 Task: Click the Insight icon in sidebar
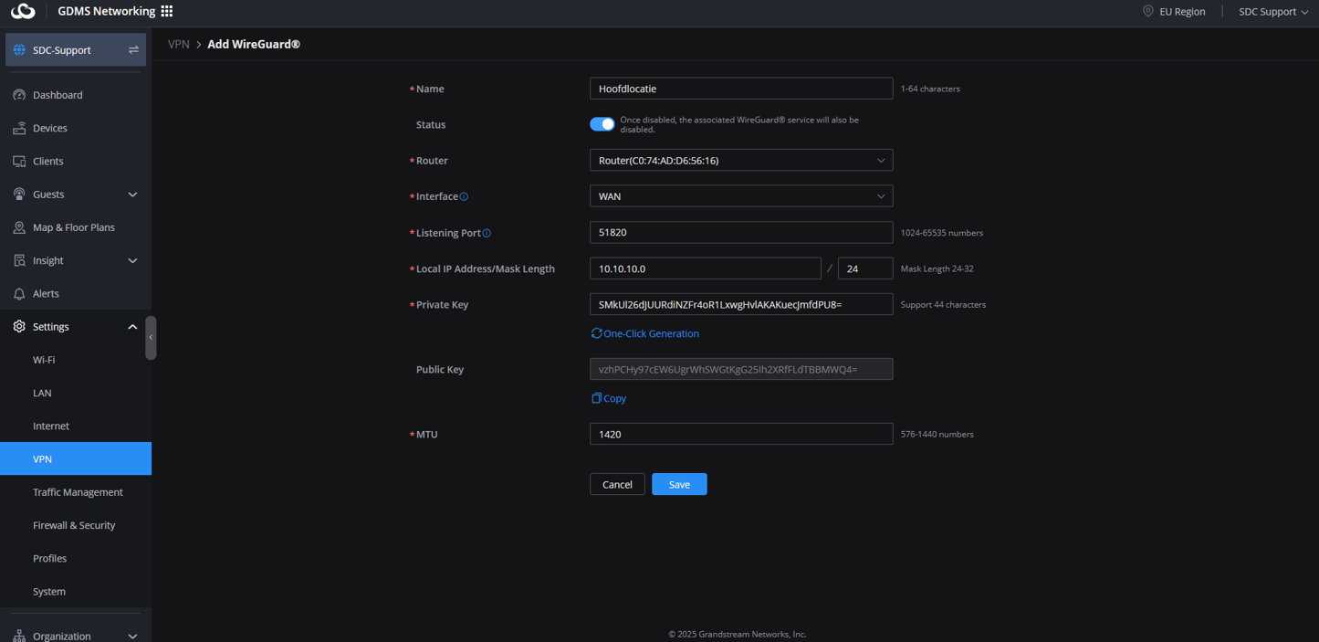19,260
